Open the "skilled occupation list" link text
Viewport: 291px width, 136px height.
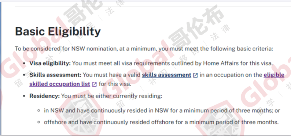pyautogui.click(x=60, y=84)
